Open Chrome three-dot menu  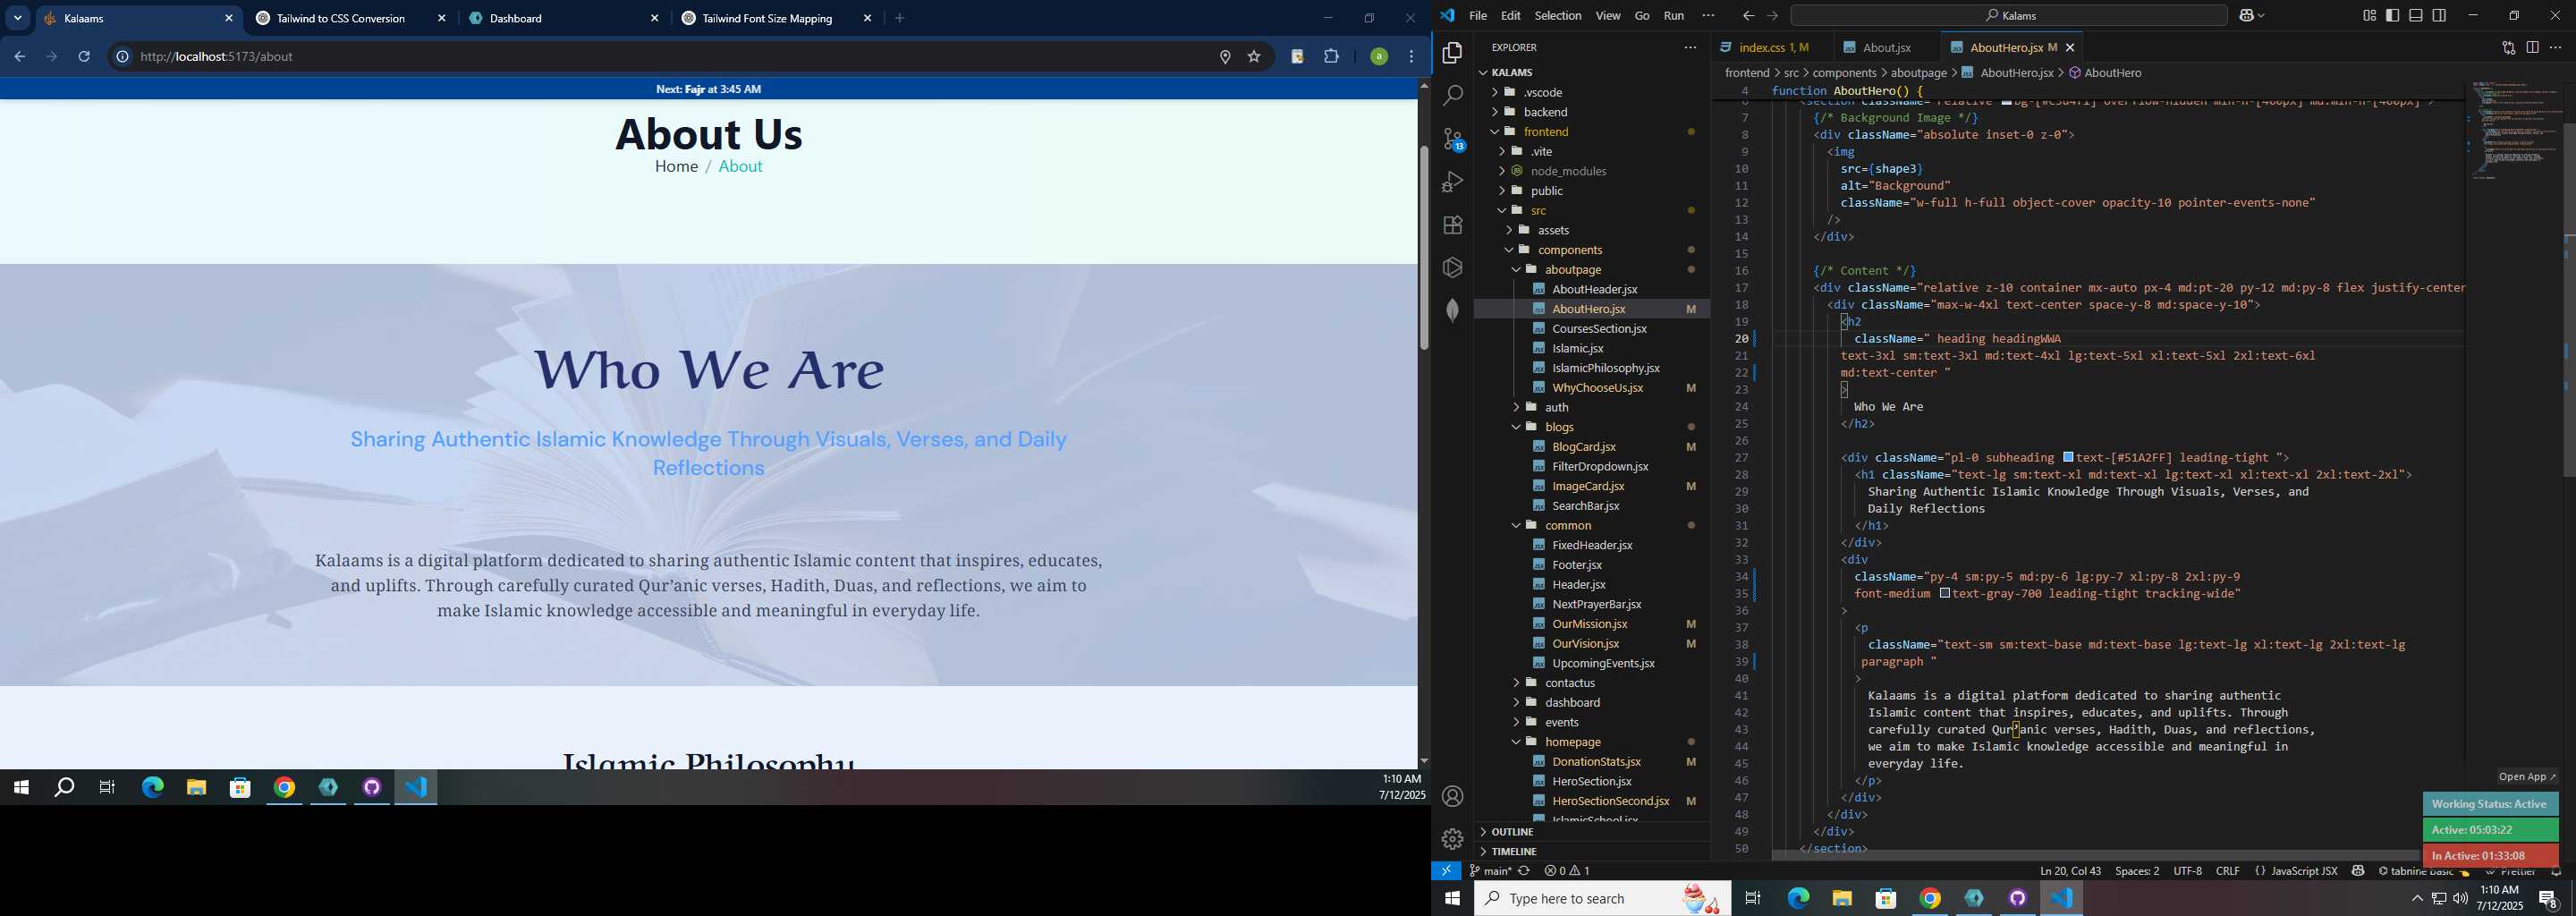(x=1412, y=57)
